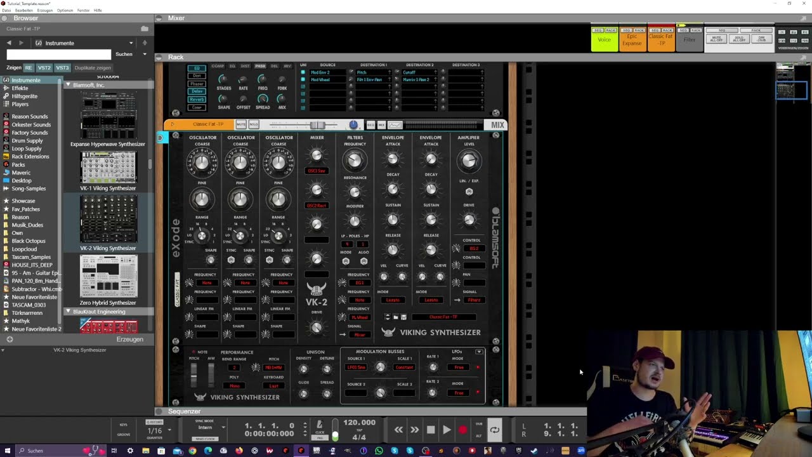This screenshot has width=812, height=457.
Task: Click the blue pan knob on the mix strip
Action: point(353,124)
